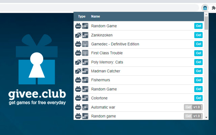The width and height of the screenshot is (216, 135).
Task: Get the Madman Catcher giveaway
Action: click(x=198, y=71)
